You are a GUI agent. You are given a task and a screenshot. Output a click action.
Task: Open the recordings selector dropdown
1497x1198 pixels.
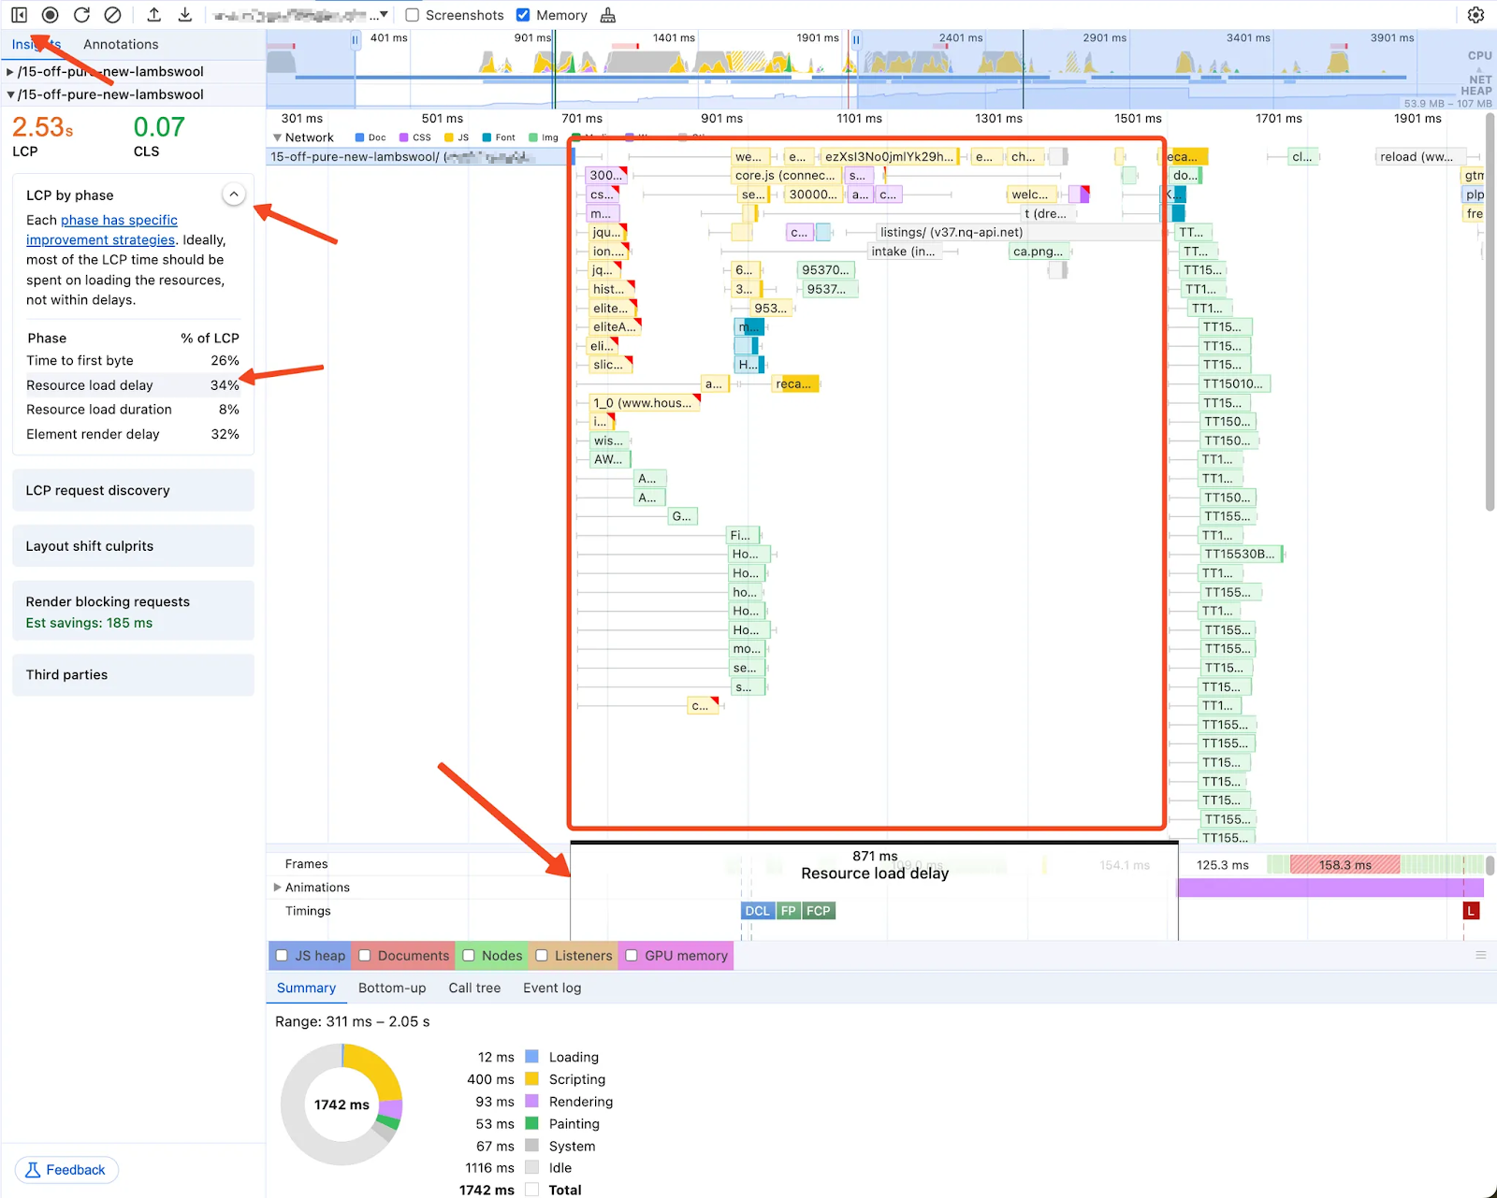(300, 15)
